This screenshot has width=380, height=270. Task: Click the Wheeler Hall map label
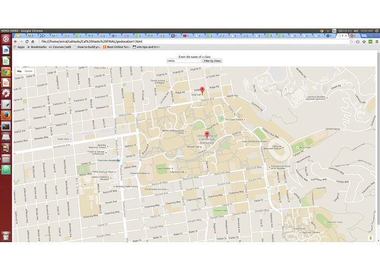click(194, 146)
